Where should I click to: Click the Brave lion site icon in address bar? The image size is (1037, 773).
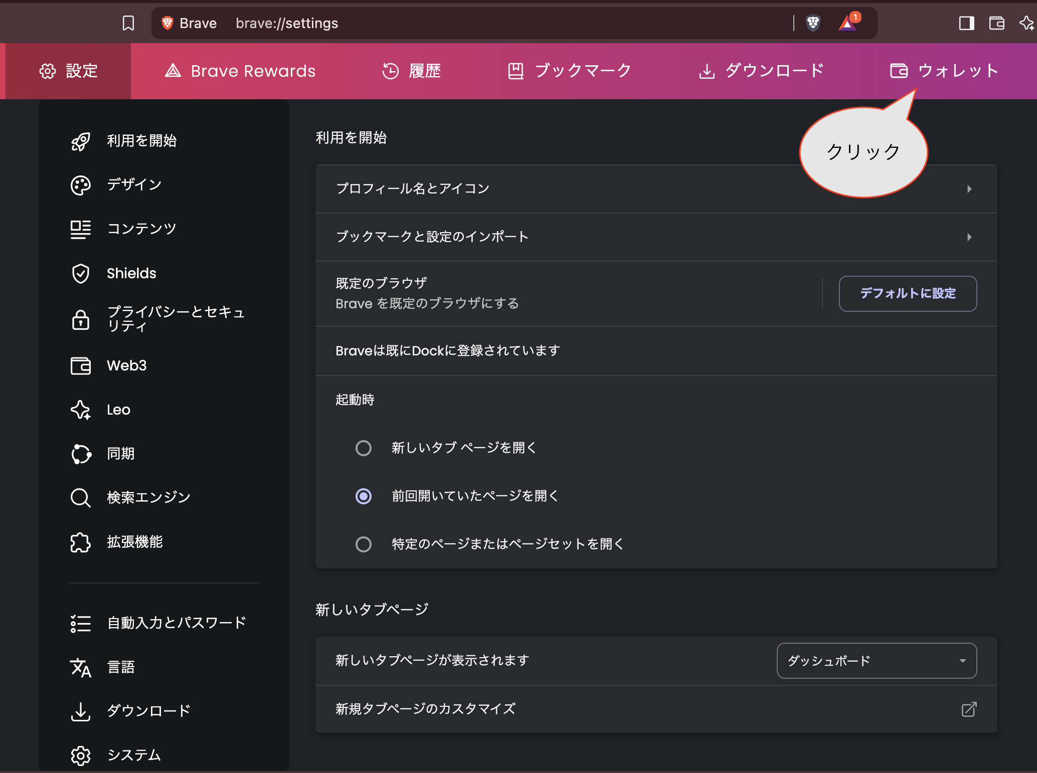pos(167,23)
